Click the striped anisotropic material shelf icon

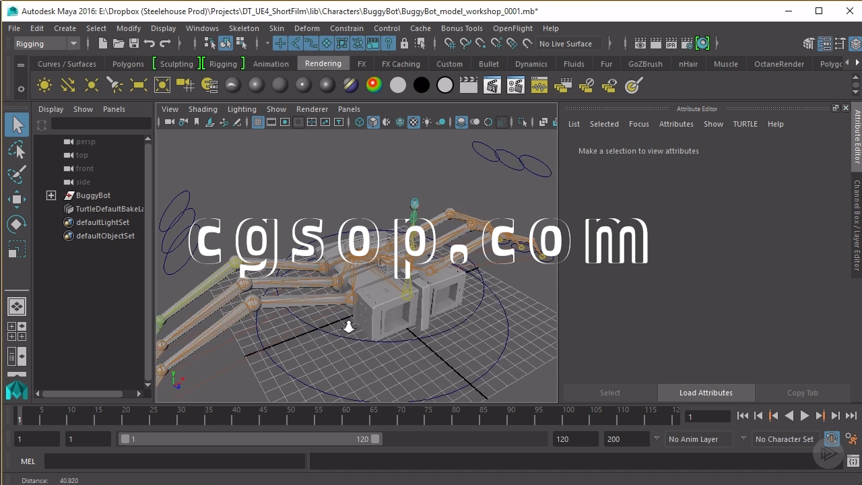(x=350, y=86)
